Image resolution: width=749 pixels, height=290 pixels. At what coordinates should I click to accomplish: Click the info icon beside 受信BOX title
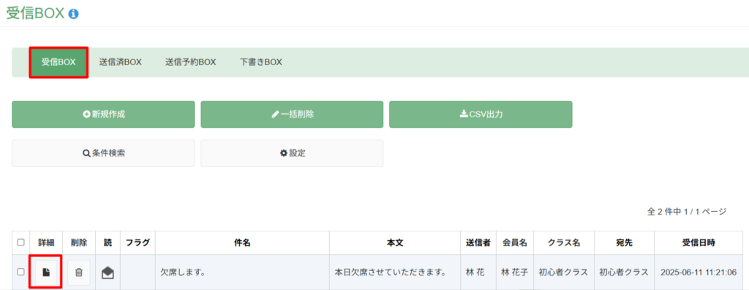click(74, 14)
